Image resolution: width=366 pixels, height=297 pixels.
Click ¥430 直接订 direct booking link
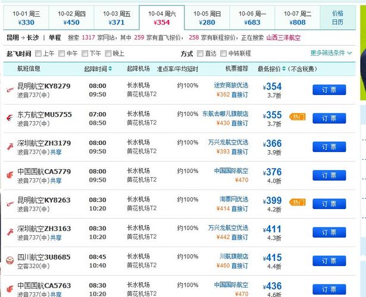tap(232, 123)
